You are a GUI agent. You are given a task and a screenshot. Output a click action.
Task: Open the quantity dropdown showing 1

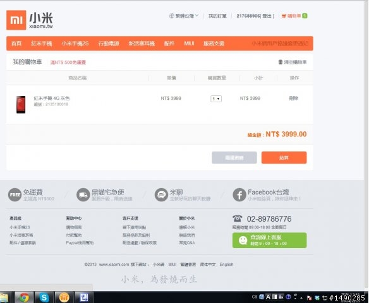pos(216,98)
